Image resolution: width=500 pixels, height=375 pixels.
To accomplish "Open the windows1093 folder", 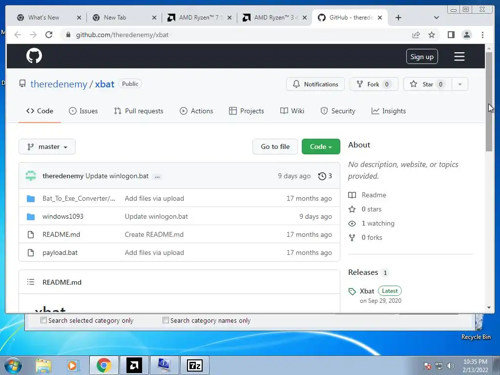I will (63, 216).
